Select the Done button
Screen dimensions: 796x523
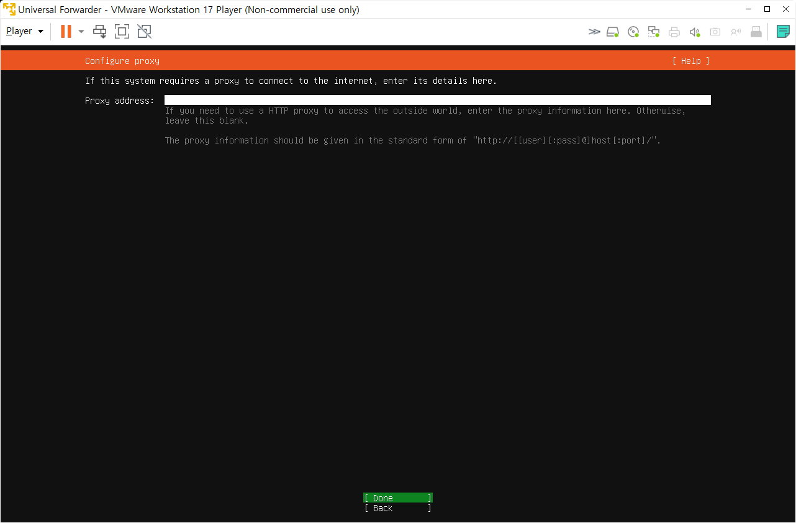coord(398,498)
